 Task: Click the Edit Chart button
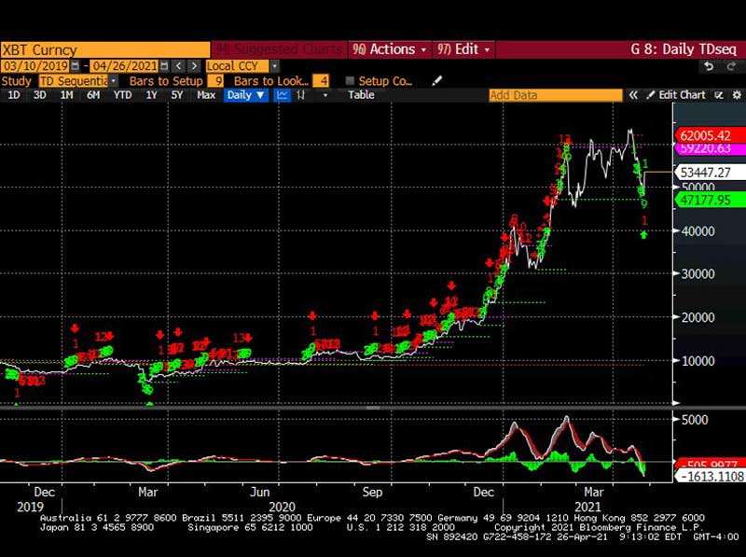point(676,95)
